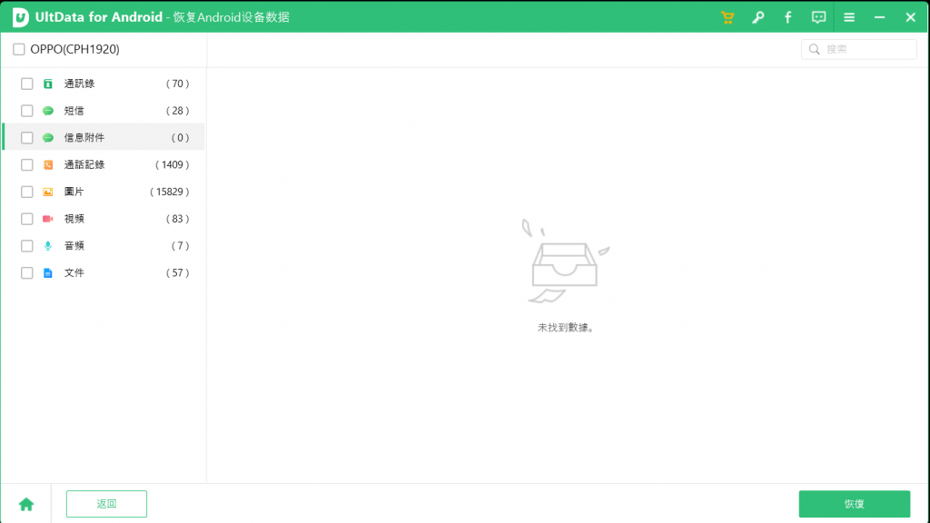Screen dimensions: 930x523
Task: Click the ( 15829 ) pictures count
Action: pos(170,192)
